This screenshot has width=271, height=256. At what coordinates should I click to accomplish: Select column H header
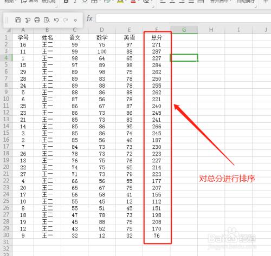211,30
